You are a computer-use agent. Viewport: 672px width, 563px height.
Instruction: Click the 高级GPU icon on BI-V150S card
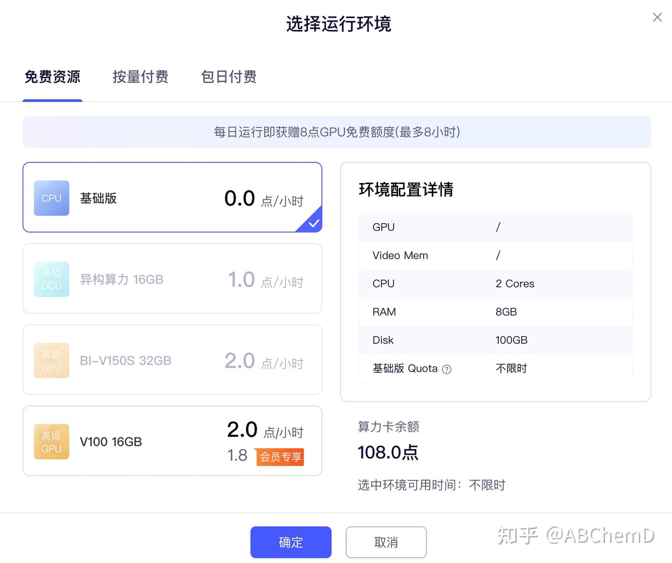51,360
